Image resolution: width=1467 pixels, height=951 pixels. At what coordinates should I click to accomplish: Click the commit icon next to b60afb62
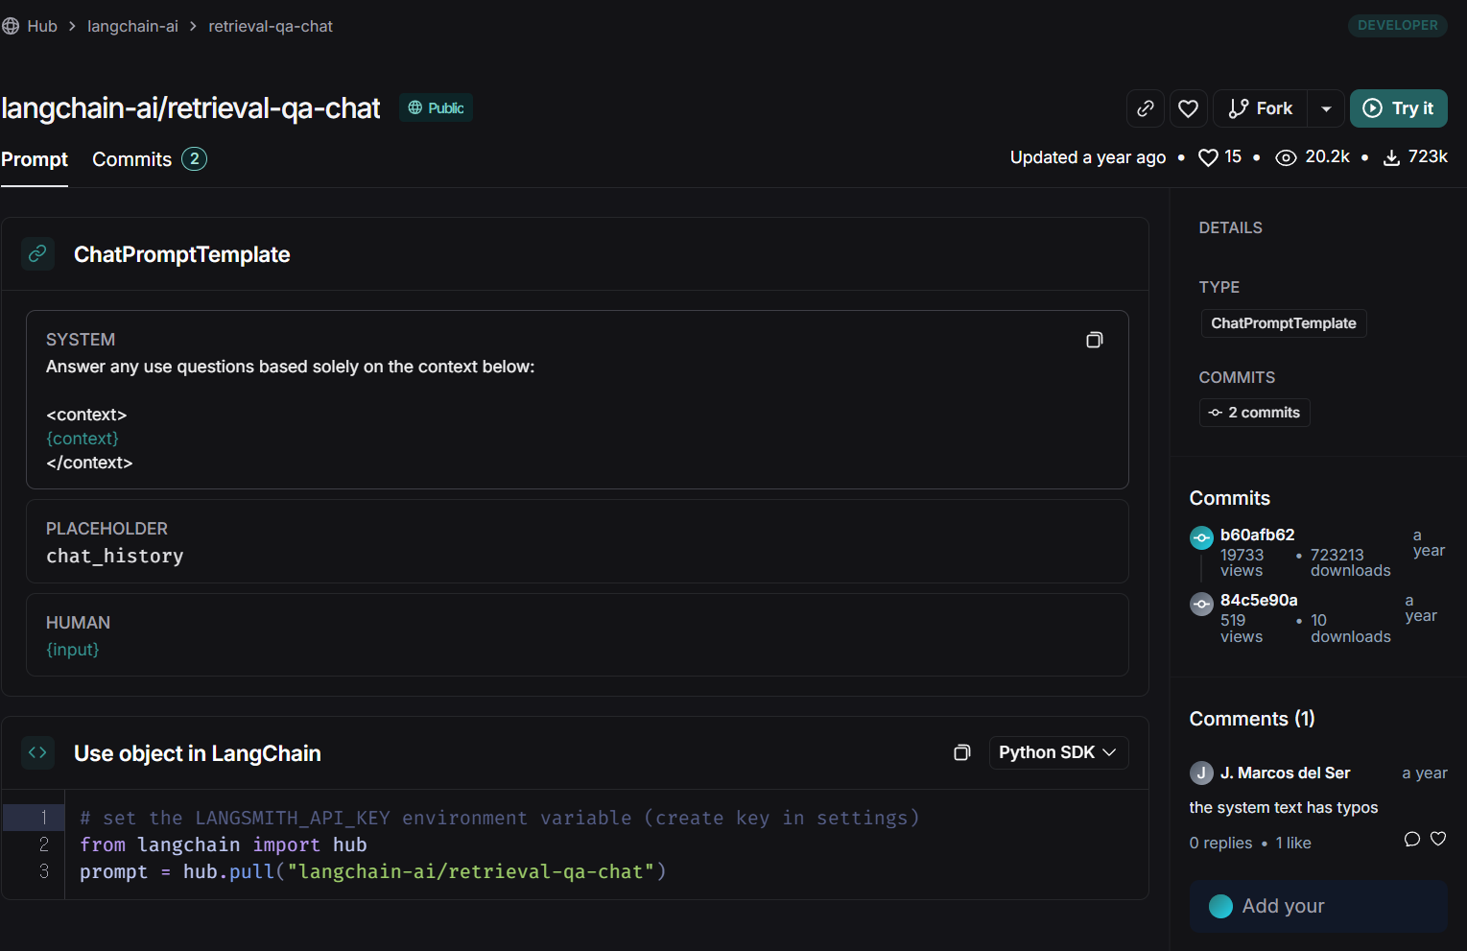pos(1201,537)
